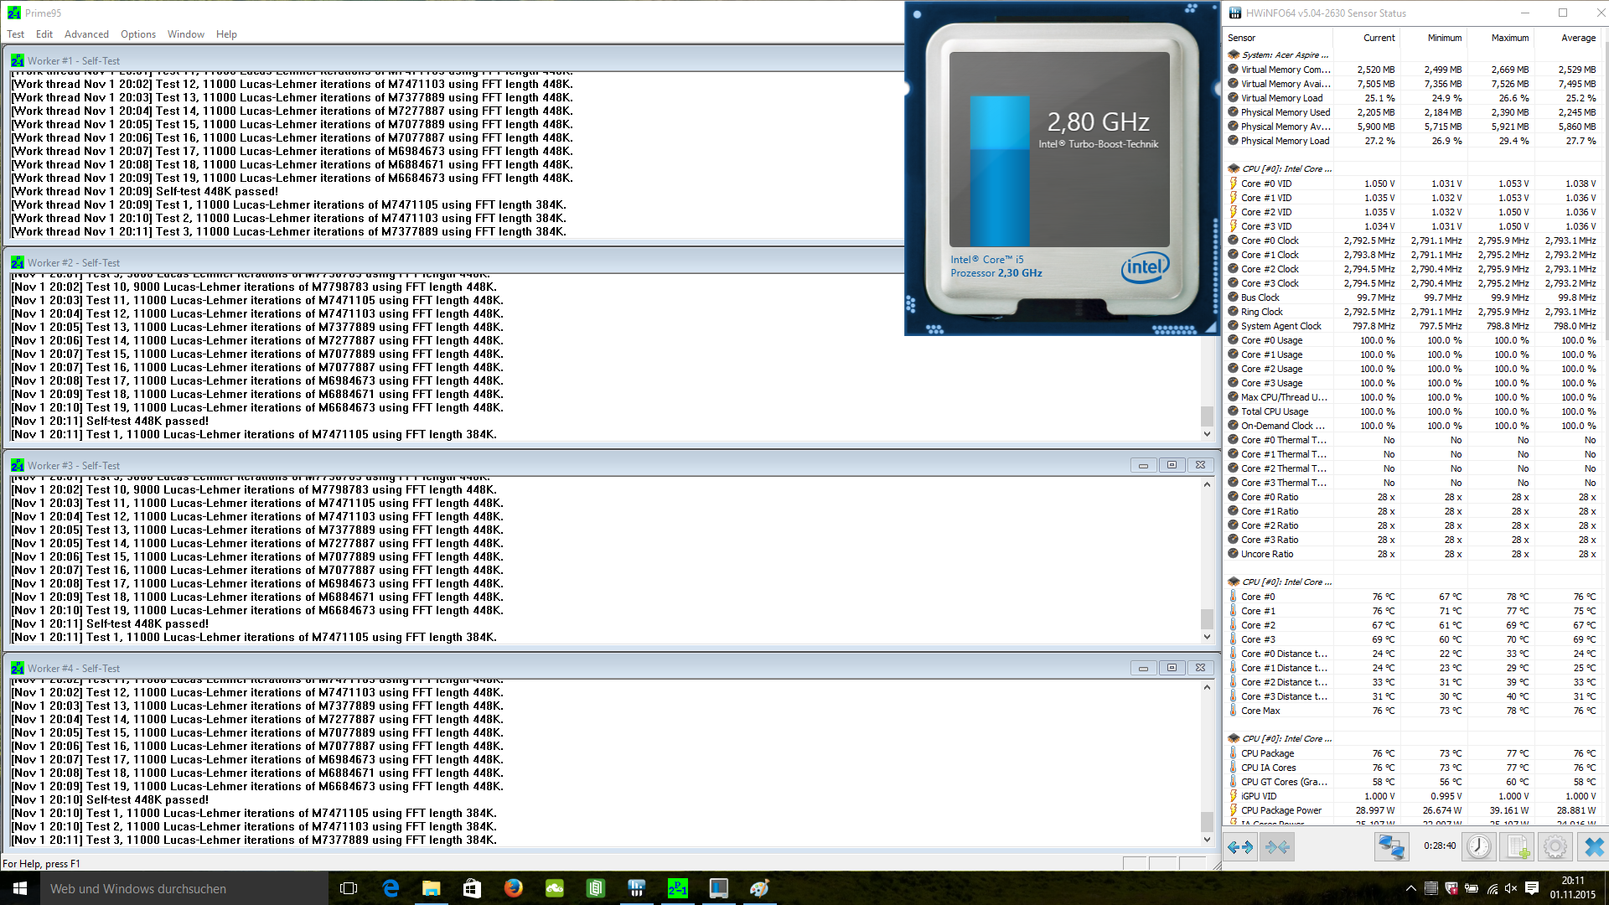Start logging with sheet-plus icon
This screenshot has height=905, width=1609.
[x=1518, y=847]
